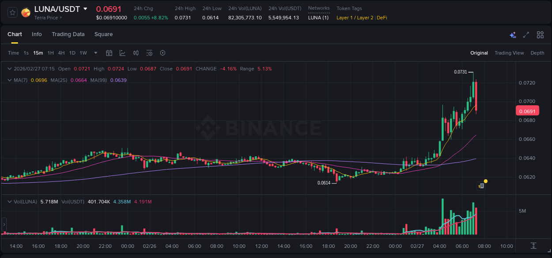Open the extra timeframes dropdown arrow
This screenshot has width=552, height=258.
coord(95,53)
